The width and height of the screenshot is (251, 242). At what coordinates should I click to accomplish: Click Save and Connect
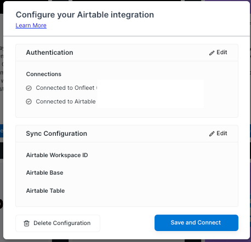pyautogui.click(x=196, y=223)
